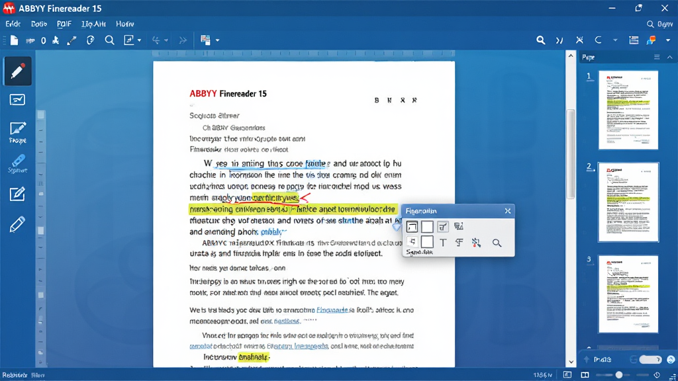Screen dimensions: 678x381
Task: Open the dropdown after the C-shaped refresh icon
Action: tap(615, 40)
